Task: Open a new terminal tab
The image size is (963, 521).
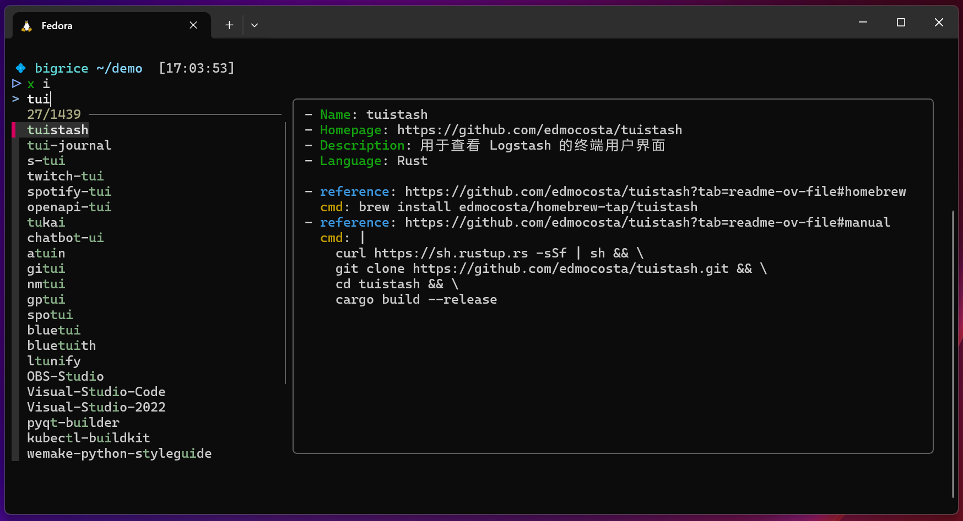Action: 229,25
